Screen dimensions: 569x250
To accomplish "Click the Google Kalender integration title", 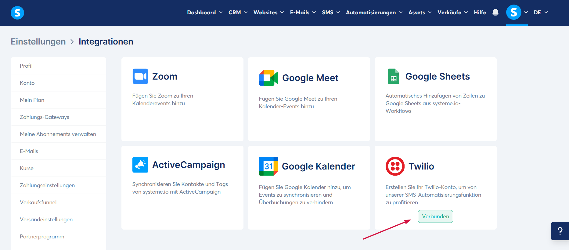I will tap(319, 166).
